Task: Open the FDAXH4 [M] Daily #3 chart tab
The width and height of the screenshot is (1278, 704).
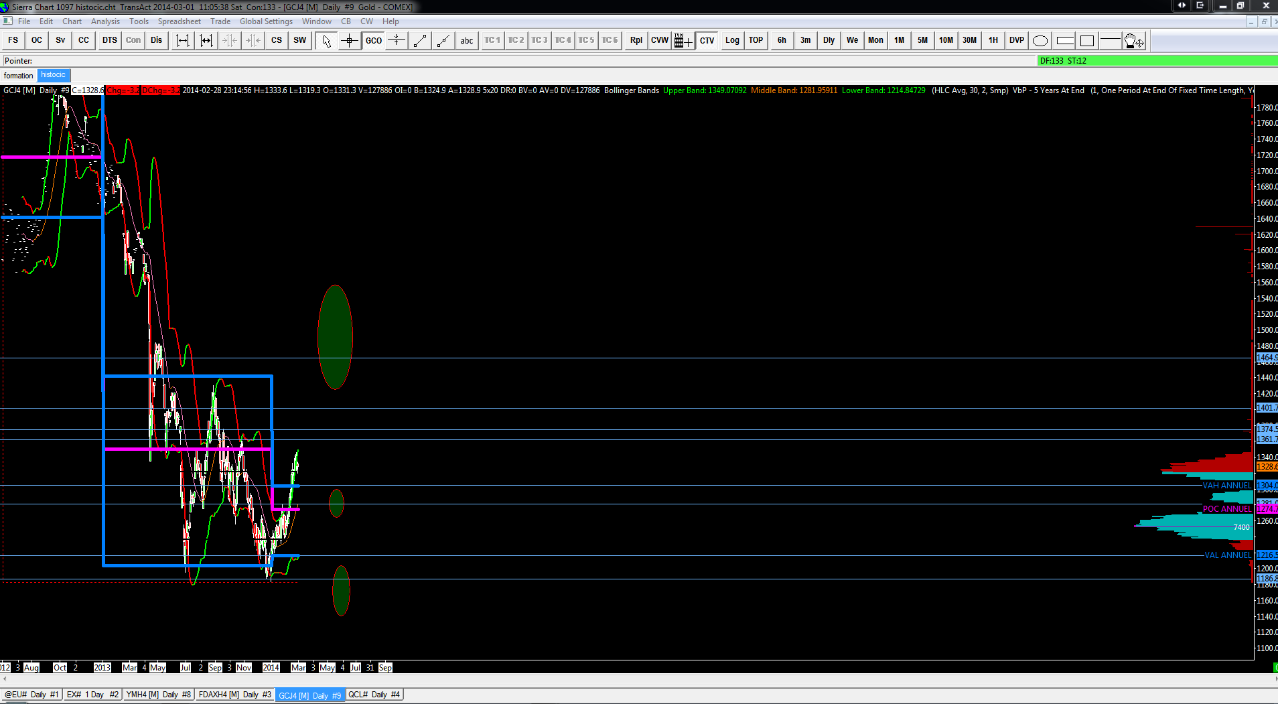Action: coord(234,695)
